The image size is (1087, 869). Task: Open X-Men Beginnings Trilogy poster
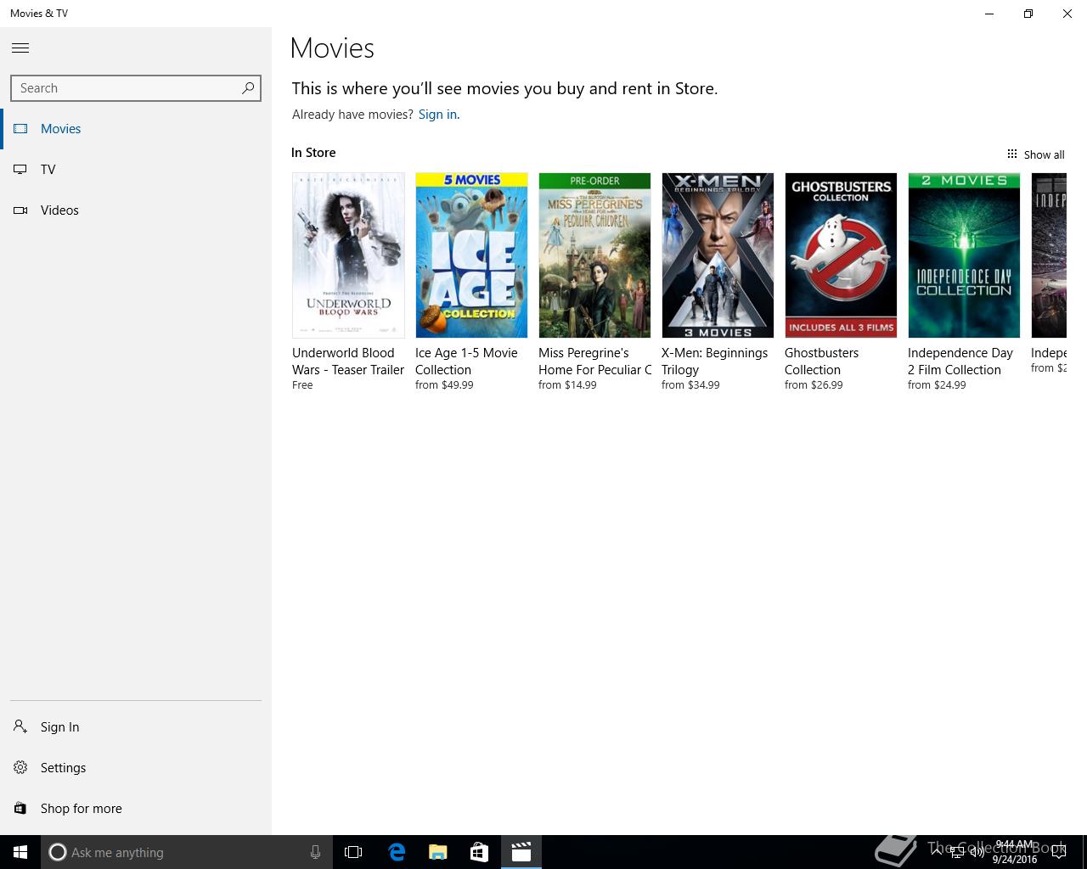718,255
